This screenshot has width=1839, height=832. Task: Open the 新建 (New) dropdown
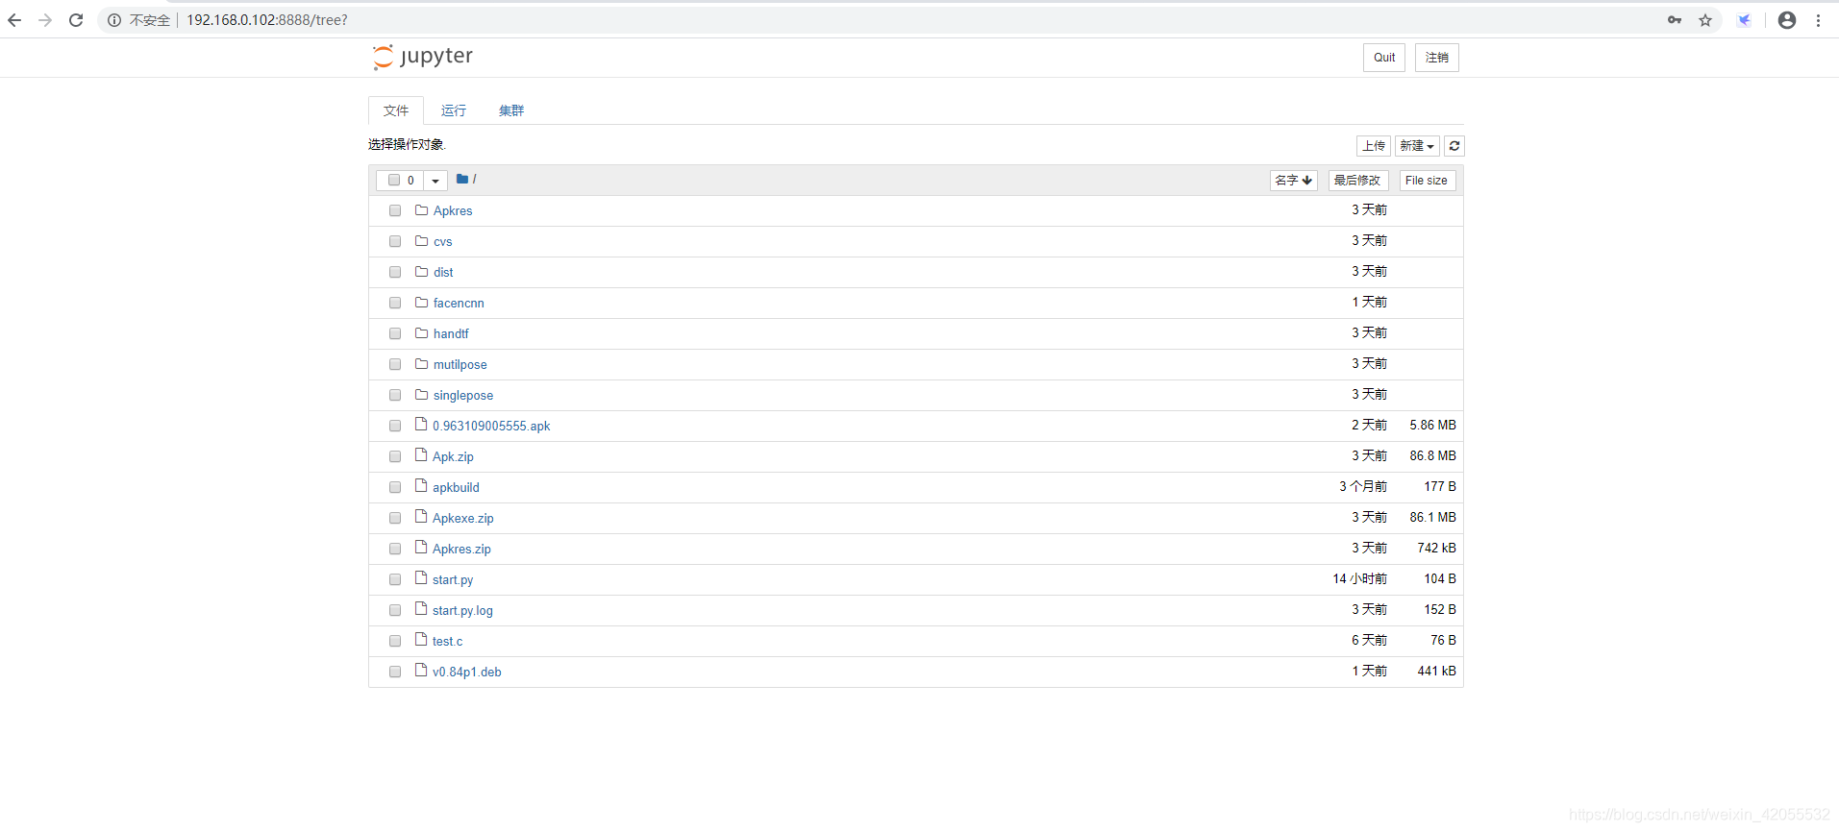[x=1417, y=146]
